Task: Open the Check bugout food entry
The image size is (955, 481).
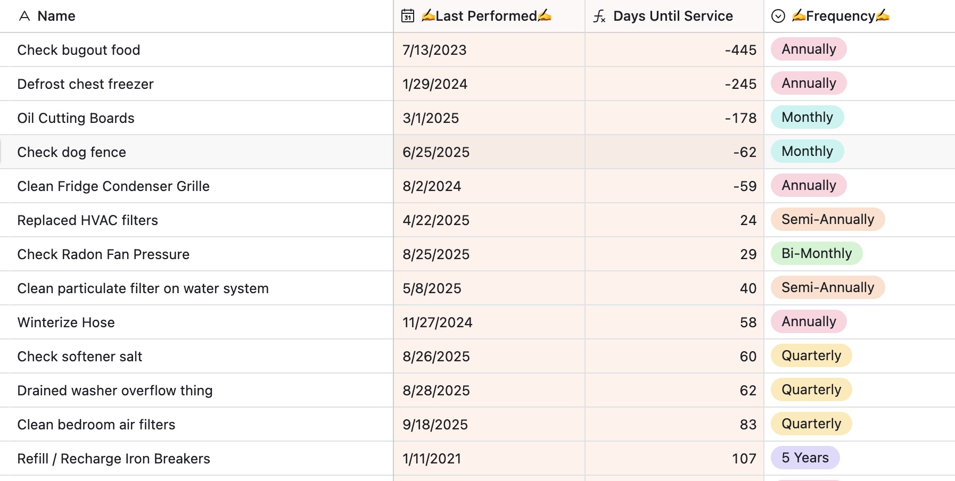Action: tap(79, 50)
